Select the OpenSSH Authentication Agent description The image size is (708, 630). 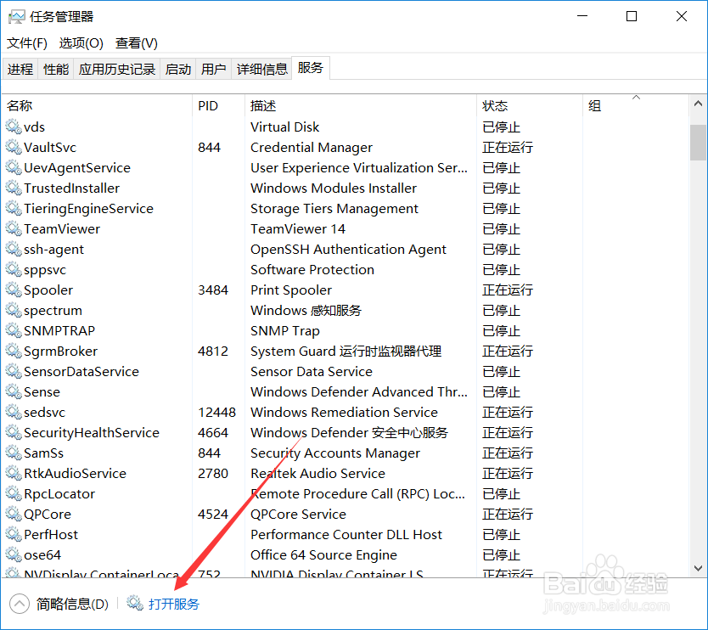[348, 250]
